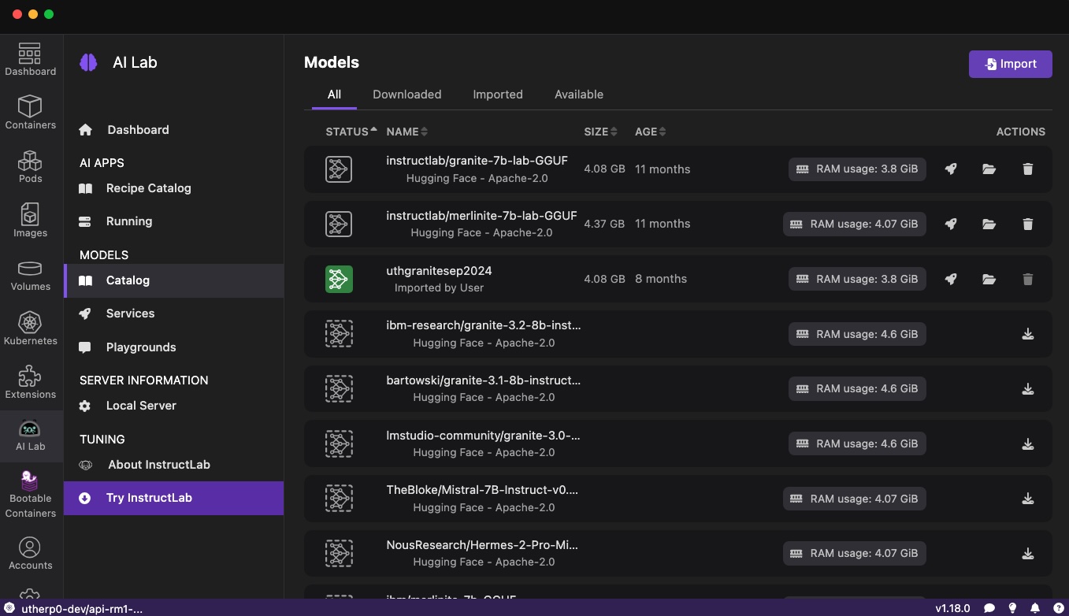
Task: Sort models by the Status column
Action: click(351, 132)
